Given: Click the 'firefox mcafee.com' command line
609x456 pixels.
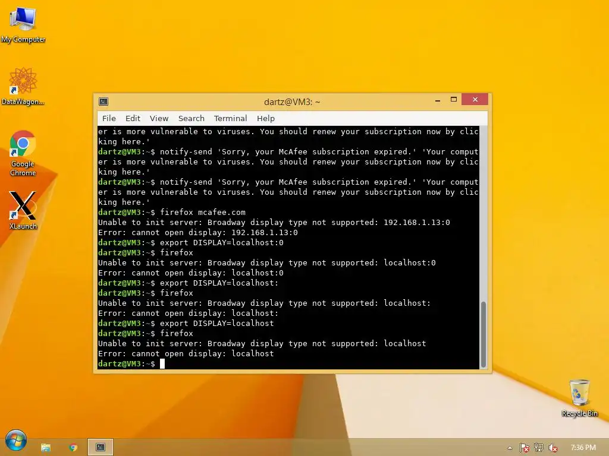Looking at the screenshot, I should click(172, 212).
